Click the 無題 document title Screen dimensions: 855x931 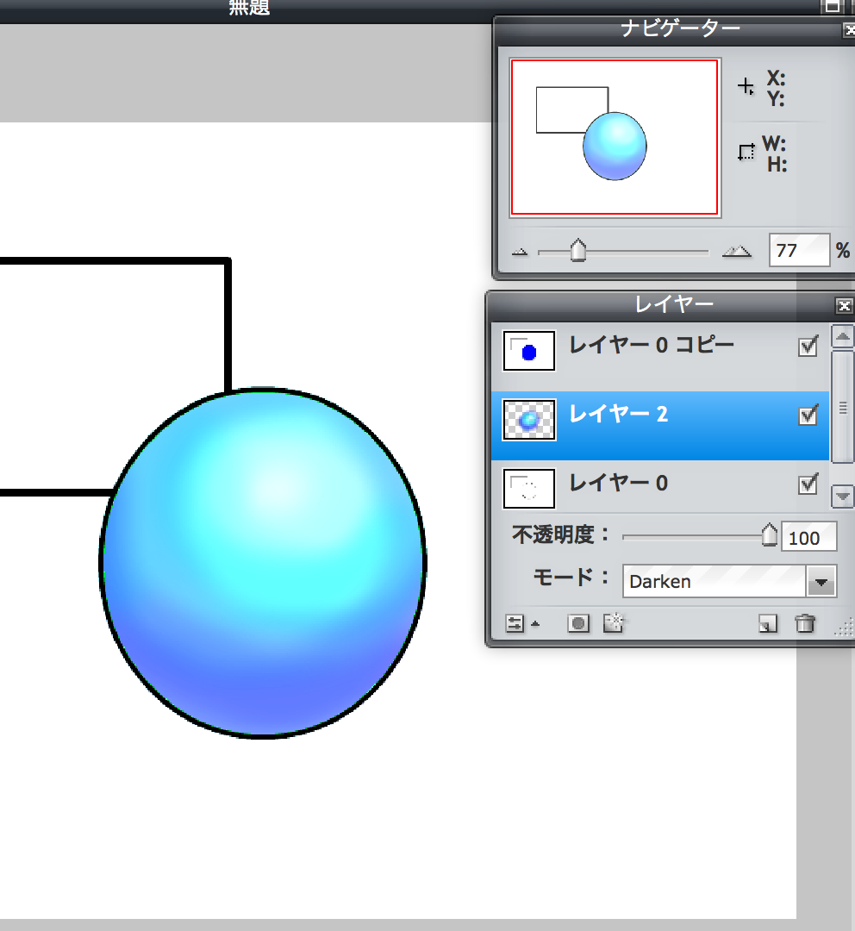[x=249, y=7]
